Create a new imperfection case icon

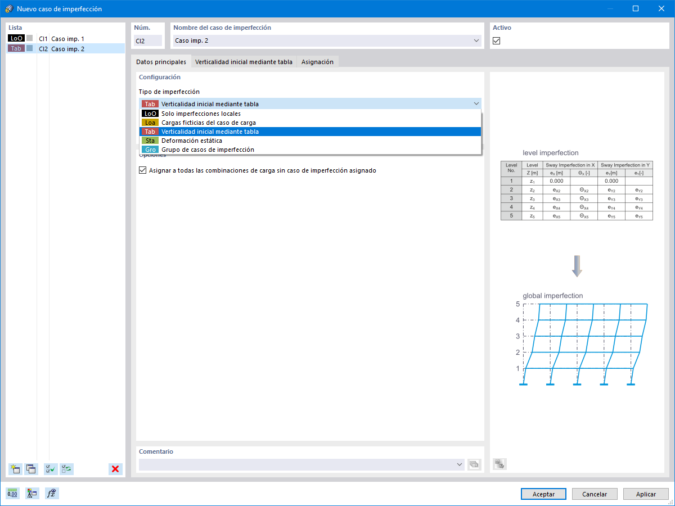pos(15,469)
